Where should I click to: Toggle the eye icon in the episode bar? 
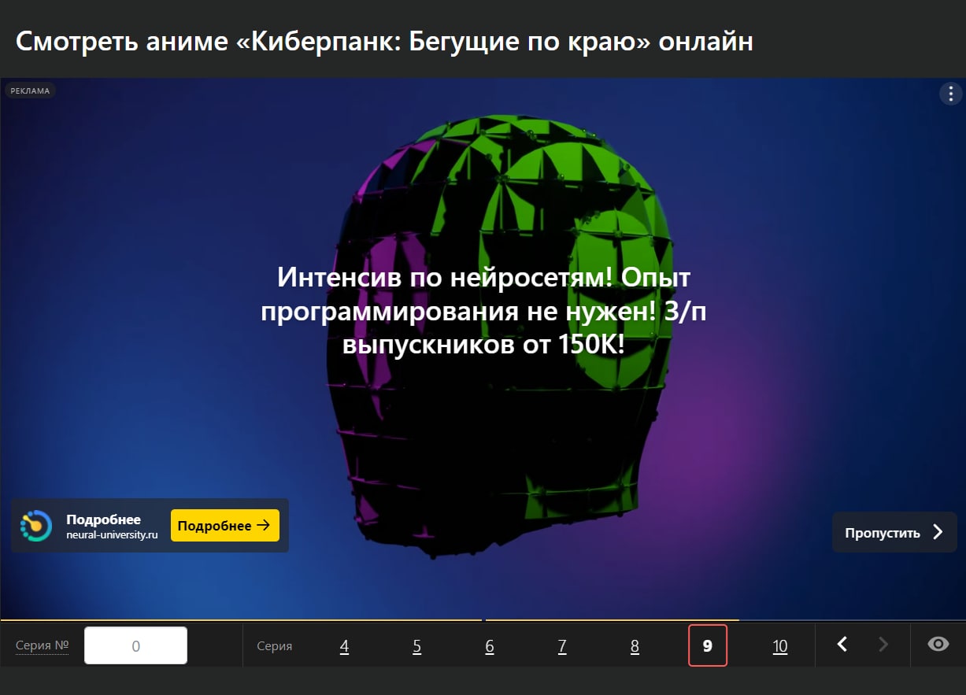point(937,644)
